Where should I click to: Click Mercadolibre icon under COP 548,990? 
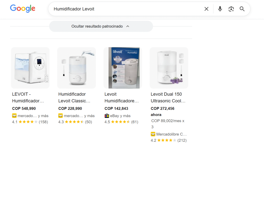[x=14, y=116]
